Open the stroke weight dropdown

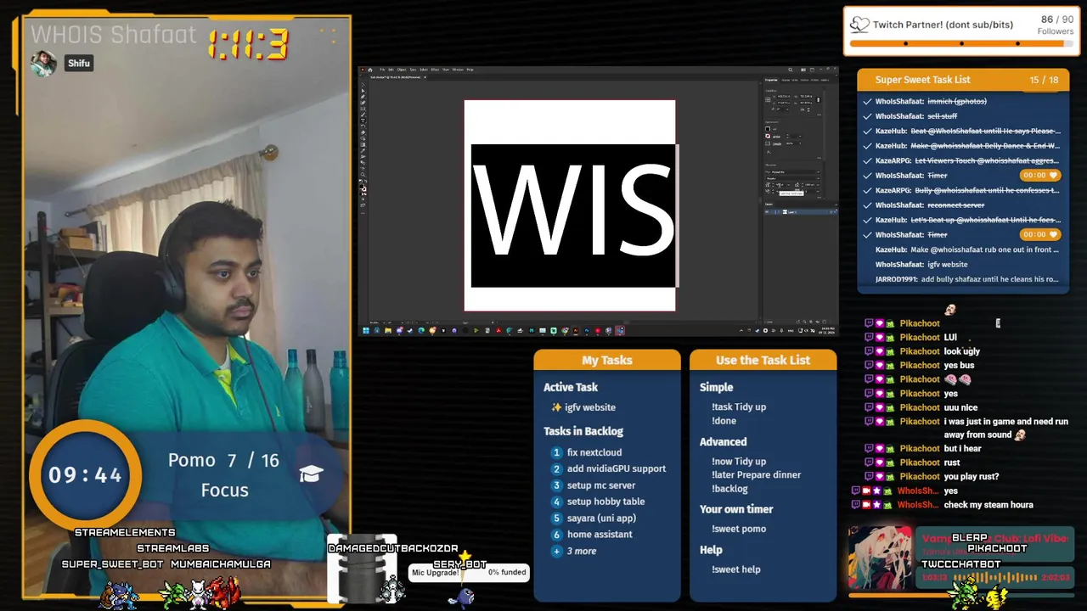click(x=800, y=137)
